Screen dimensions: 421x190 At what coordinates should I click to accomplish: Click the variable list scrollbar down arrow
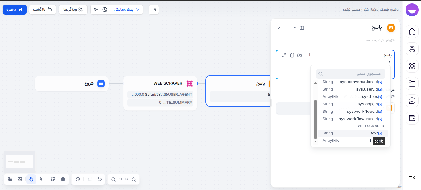tap(315, 141)
